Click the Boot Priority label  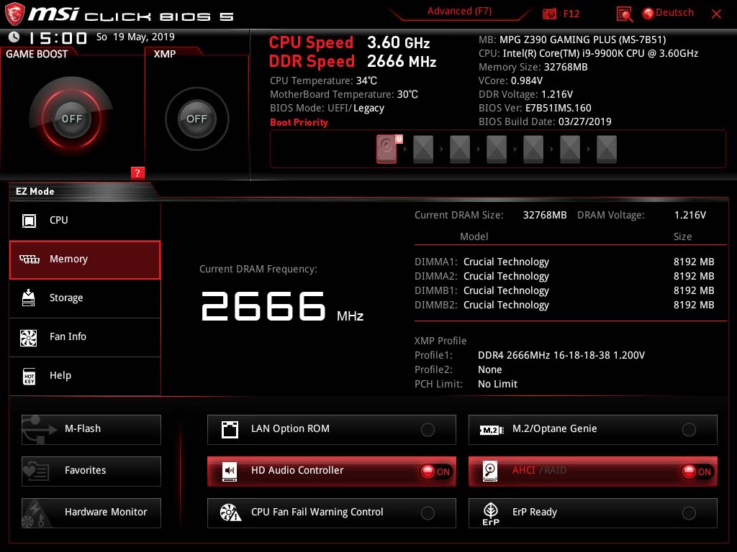click(299, 122)
